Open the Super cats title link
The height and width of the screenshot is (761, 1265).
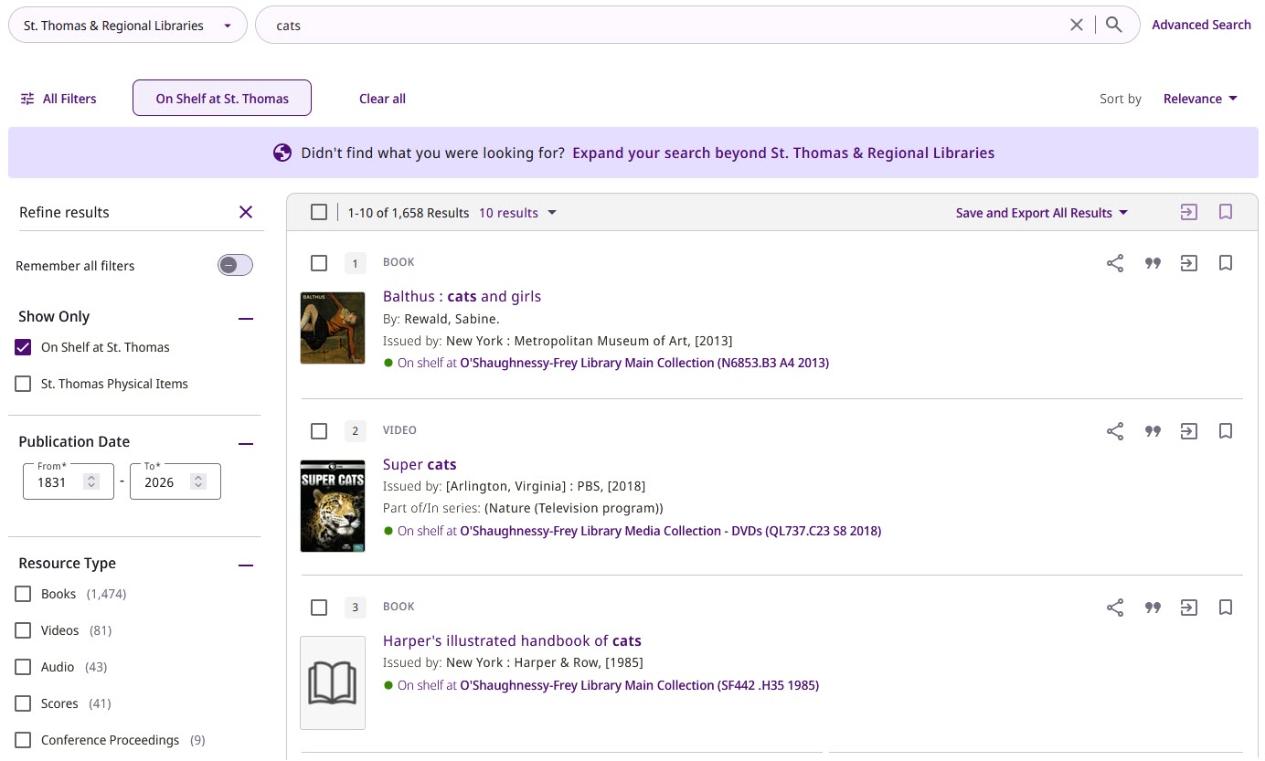[x=420, y=464]
